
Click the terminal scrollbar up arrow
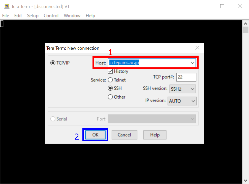tap(245, 24)
